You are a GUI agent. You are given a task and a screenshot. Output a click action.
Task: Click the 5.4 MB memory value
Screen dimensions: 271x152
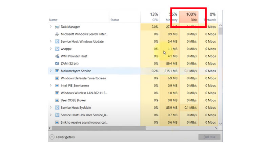(173, 42)
